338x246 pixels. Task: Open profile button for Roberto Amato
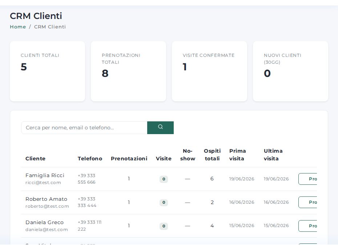[x=308, y=202]
